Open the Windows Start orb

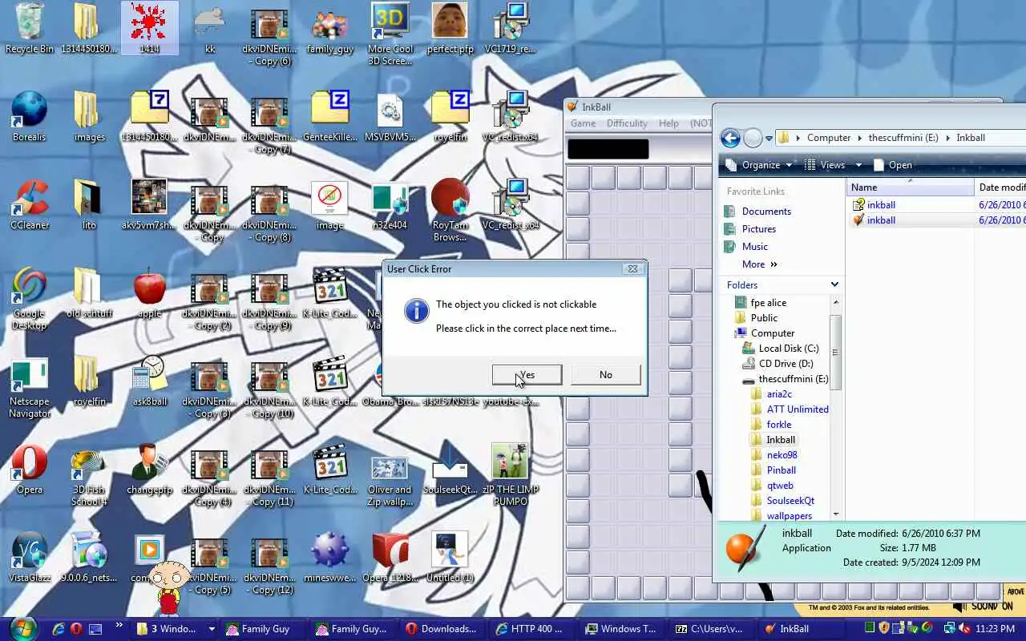(x=22, y=627)
